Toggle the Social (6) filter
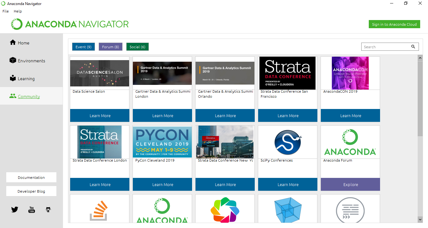 [138, 47]
